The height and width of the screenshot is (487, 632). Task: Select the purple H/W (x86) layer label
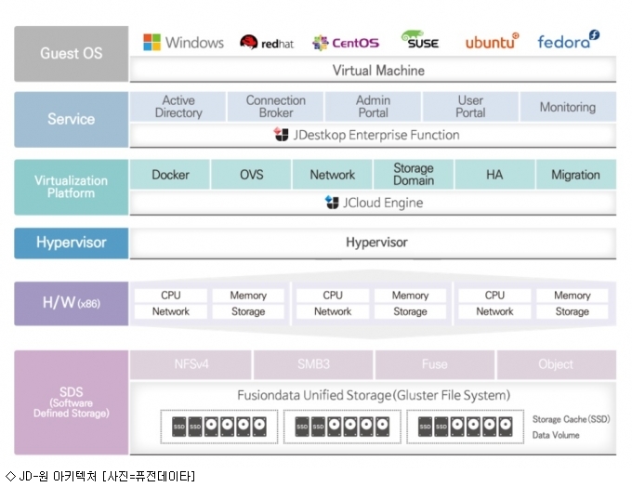pos(72,304)
